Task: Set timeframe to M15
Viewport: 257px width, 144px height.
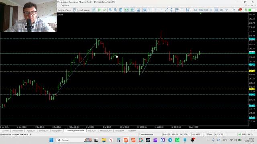Action: click(201, 10)
